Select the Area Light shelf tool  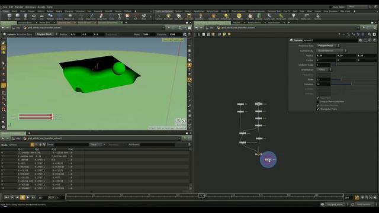click(189, 17)
